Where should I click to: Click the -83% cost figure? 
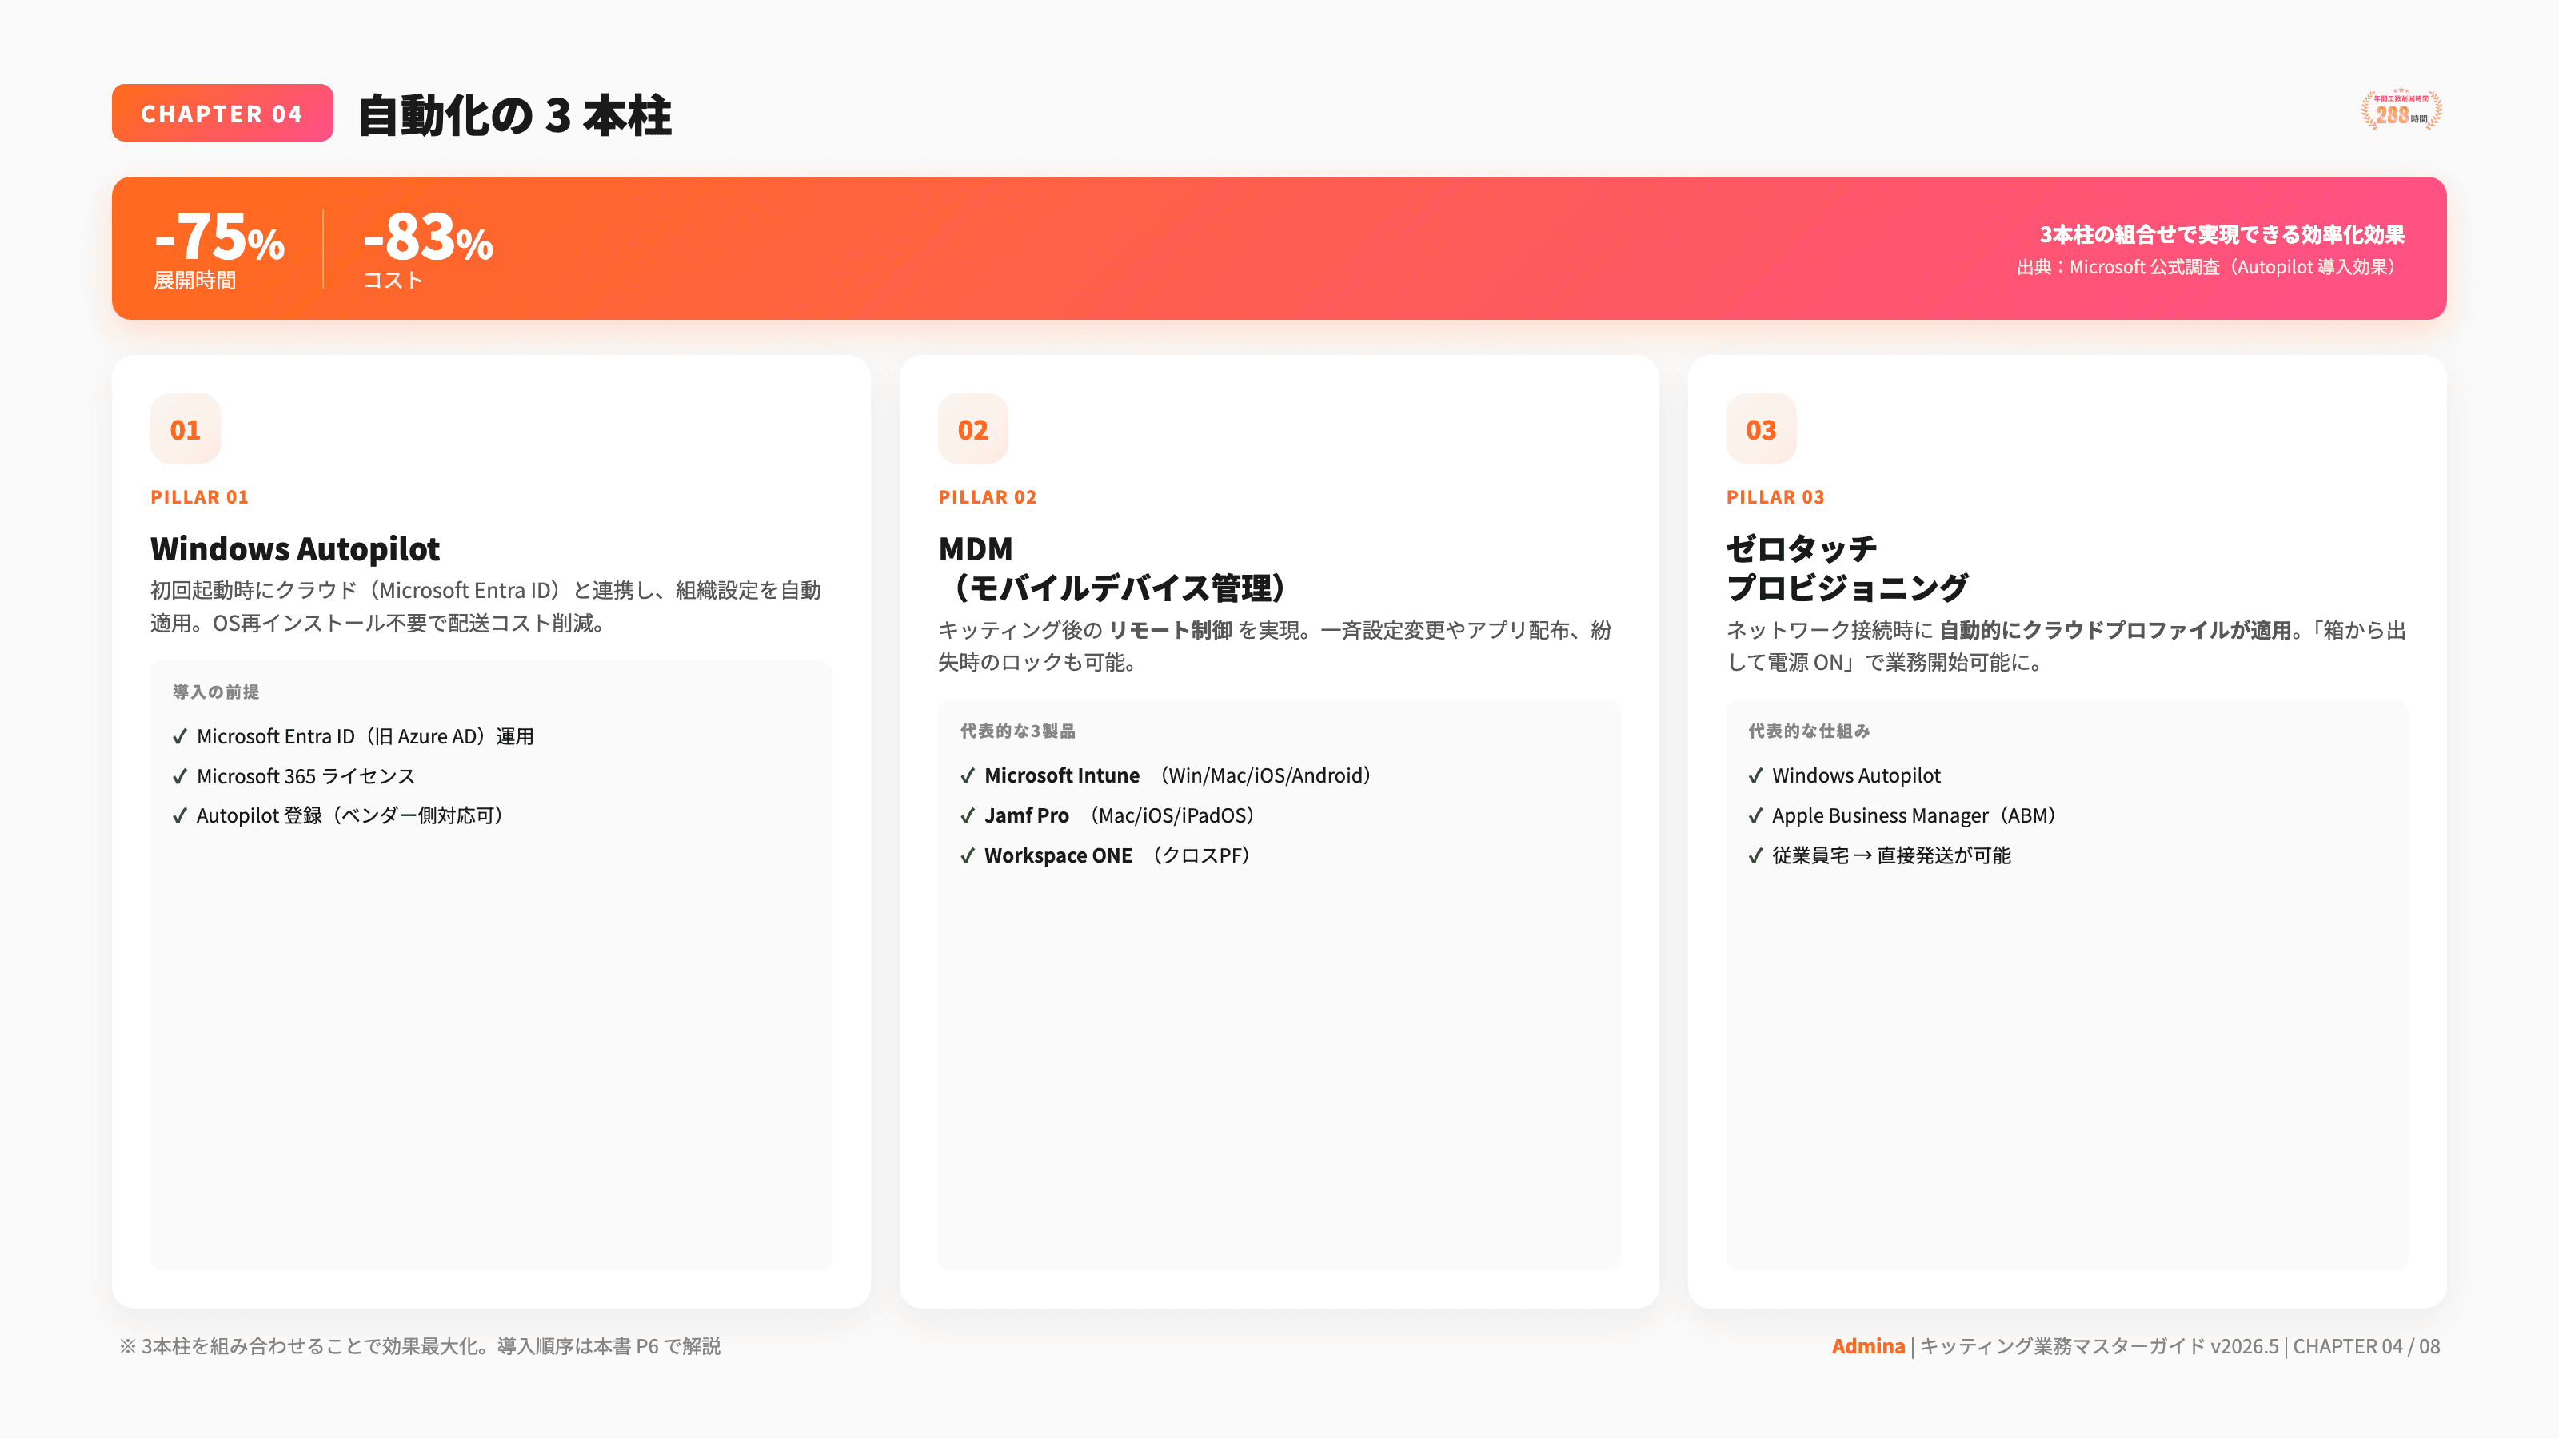pyautogui.click(x=428, y=237)
